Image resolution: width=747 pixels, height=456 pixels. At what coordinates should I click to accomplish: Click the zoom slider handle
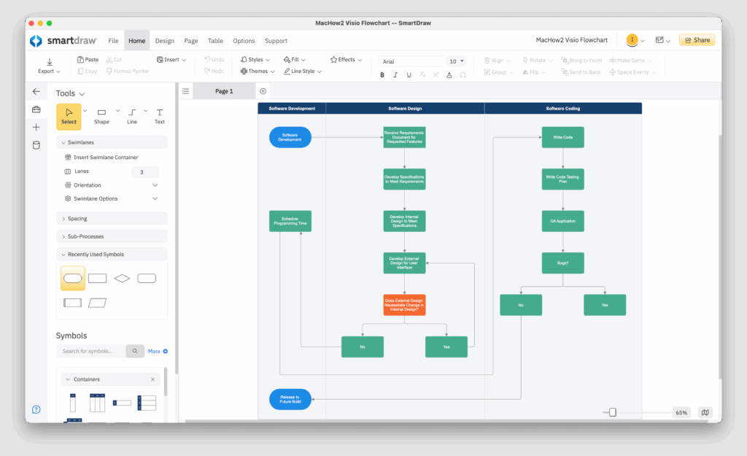coord(613,412)
